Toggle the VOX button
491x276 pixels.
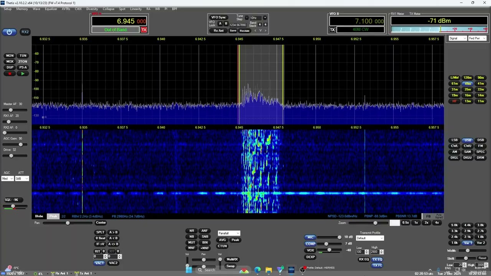310,250
